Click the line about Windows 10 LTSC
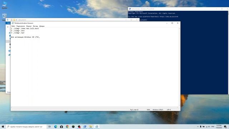 click(25, 37)
